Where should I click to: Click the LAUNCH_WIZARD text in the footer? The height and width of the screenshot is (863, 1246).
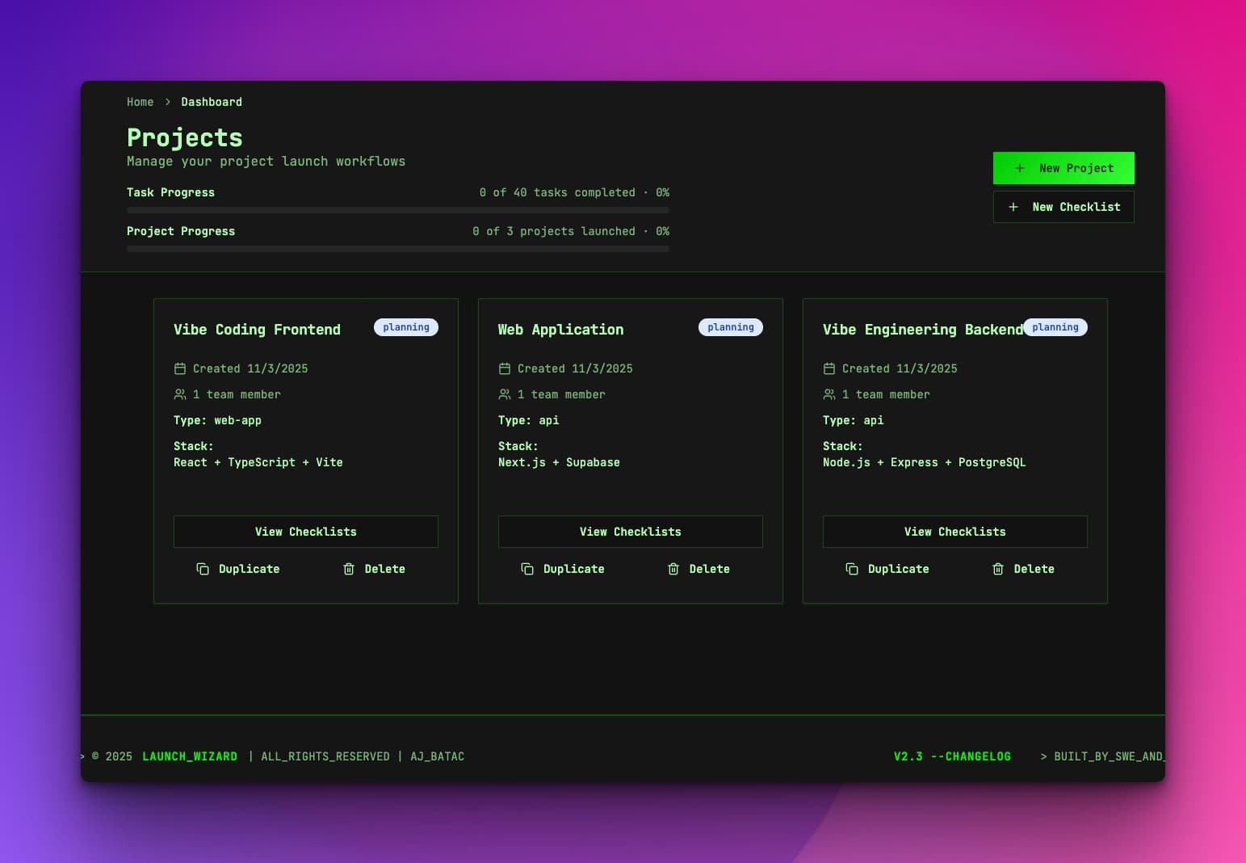coord(190,756)
